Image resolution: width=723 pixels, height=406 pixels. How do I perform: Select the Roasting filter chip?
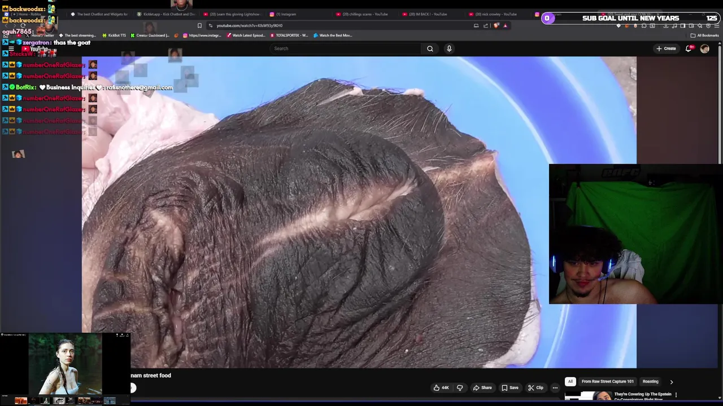(x=650, y=382)
